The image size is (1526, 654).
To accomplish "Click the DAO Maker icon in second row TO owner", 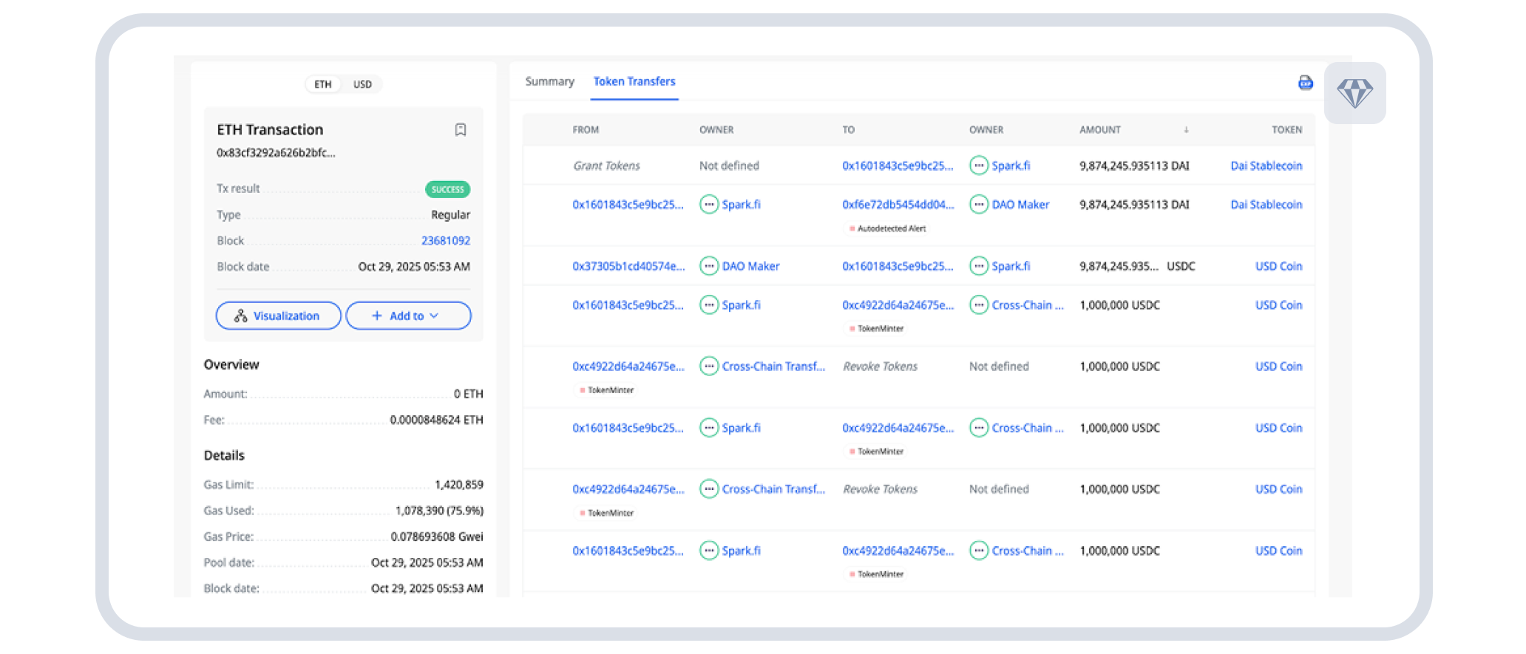I will point(979,205).
